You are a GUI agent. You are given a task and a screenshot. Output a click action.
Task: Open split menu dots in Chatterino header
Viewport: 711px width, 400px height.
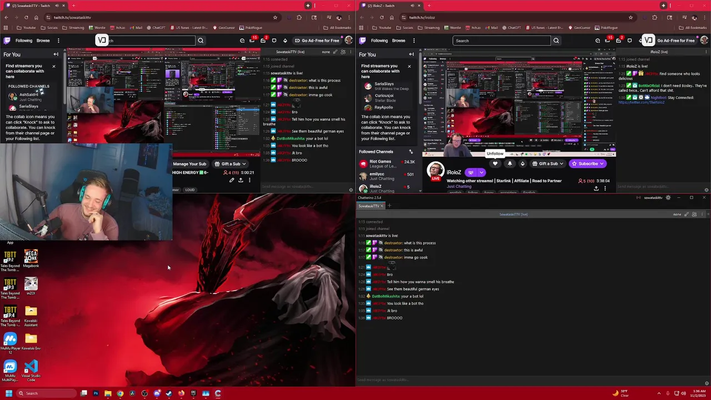click(x=702, y=214)
